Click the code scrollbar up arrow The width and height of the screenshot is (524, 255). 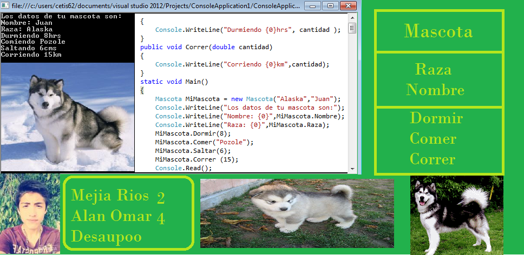tap(352, 17)
